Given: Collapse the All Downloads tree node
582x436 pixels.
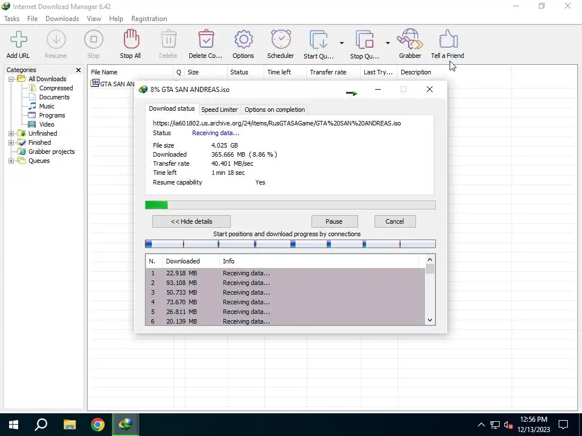Looking at the screenshot, I should [11, 79].
